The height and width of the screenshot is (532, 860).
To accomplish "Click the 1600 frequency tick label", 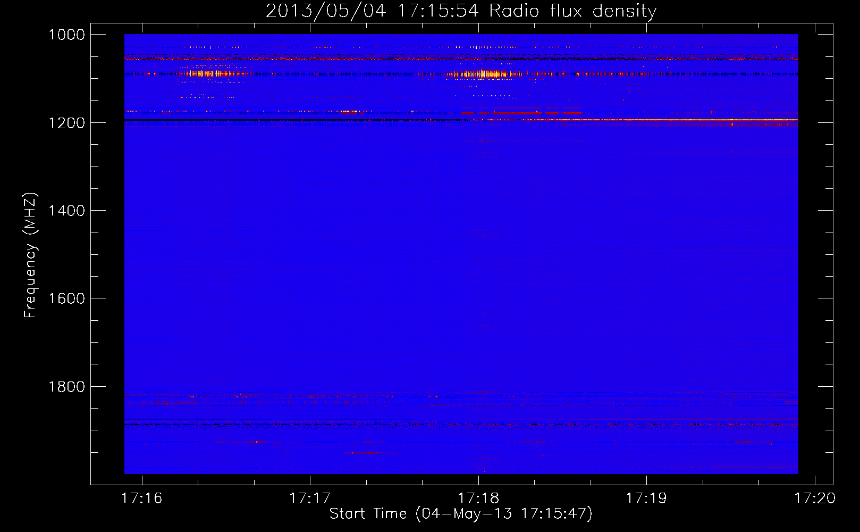I will coord(66,298).
